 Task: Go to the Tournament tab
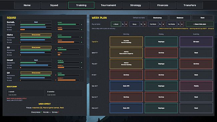[109, 5]
